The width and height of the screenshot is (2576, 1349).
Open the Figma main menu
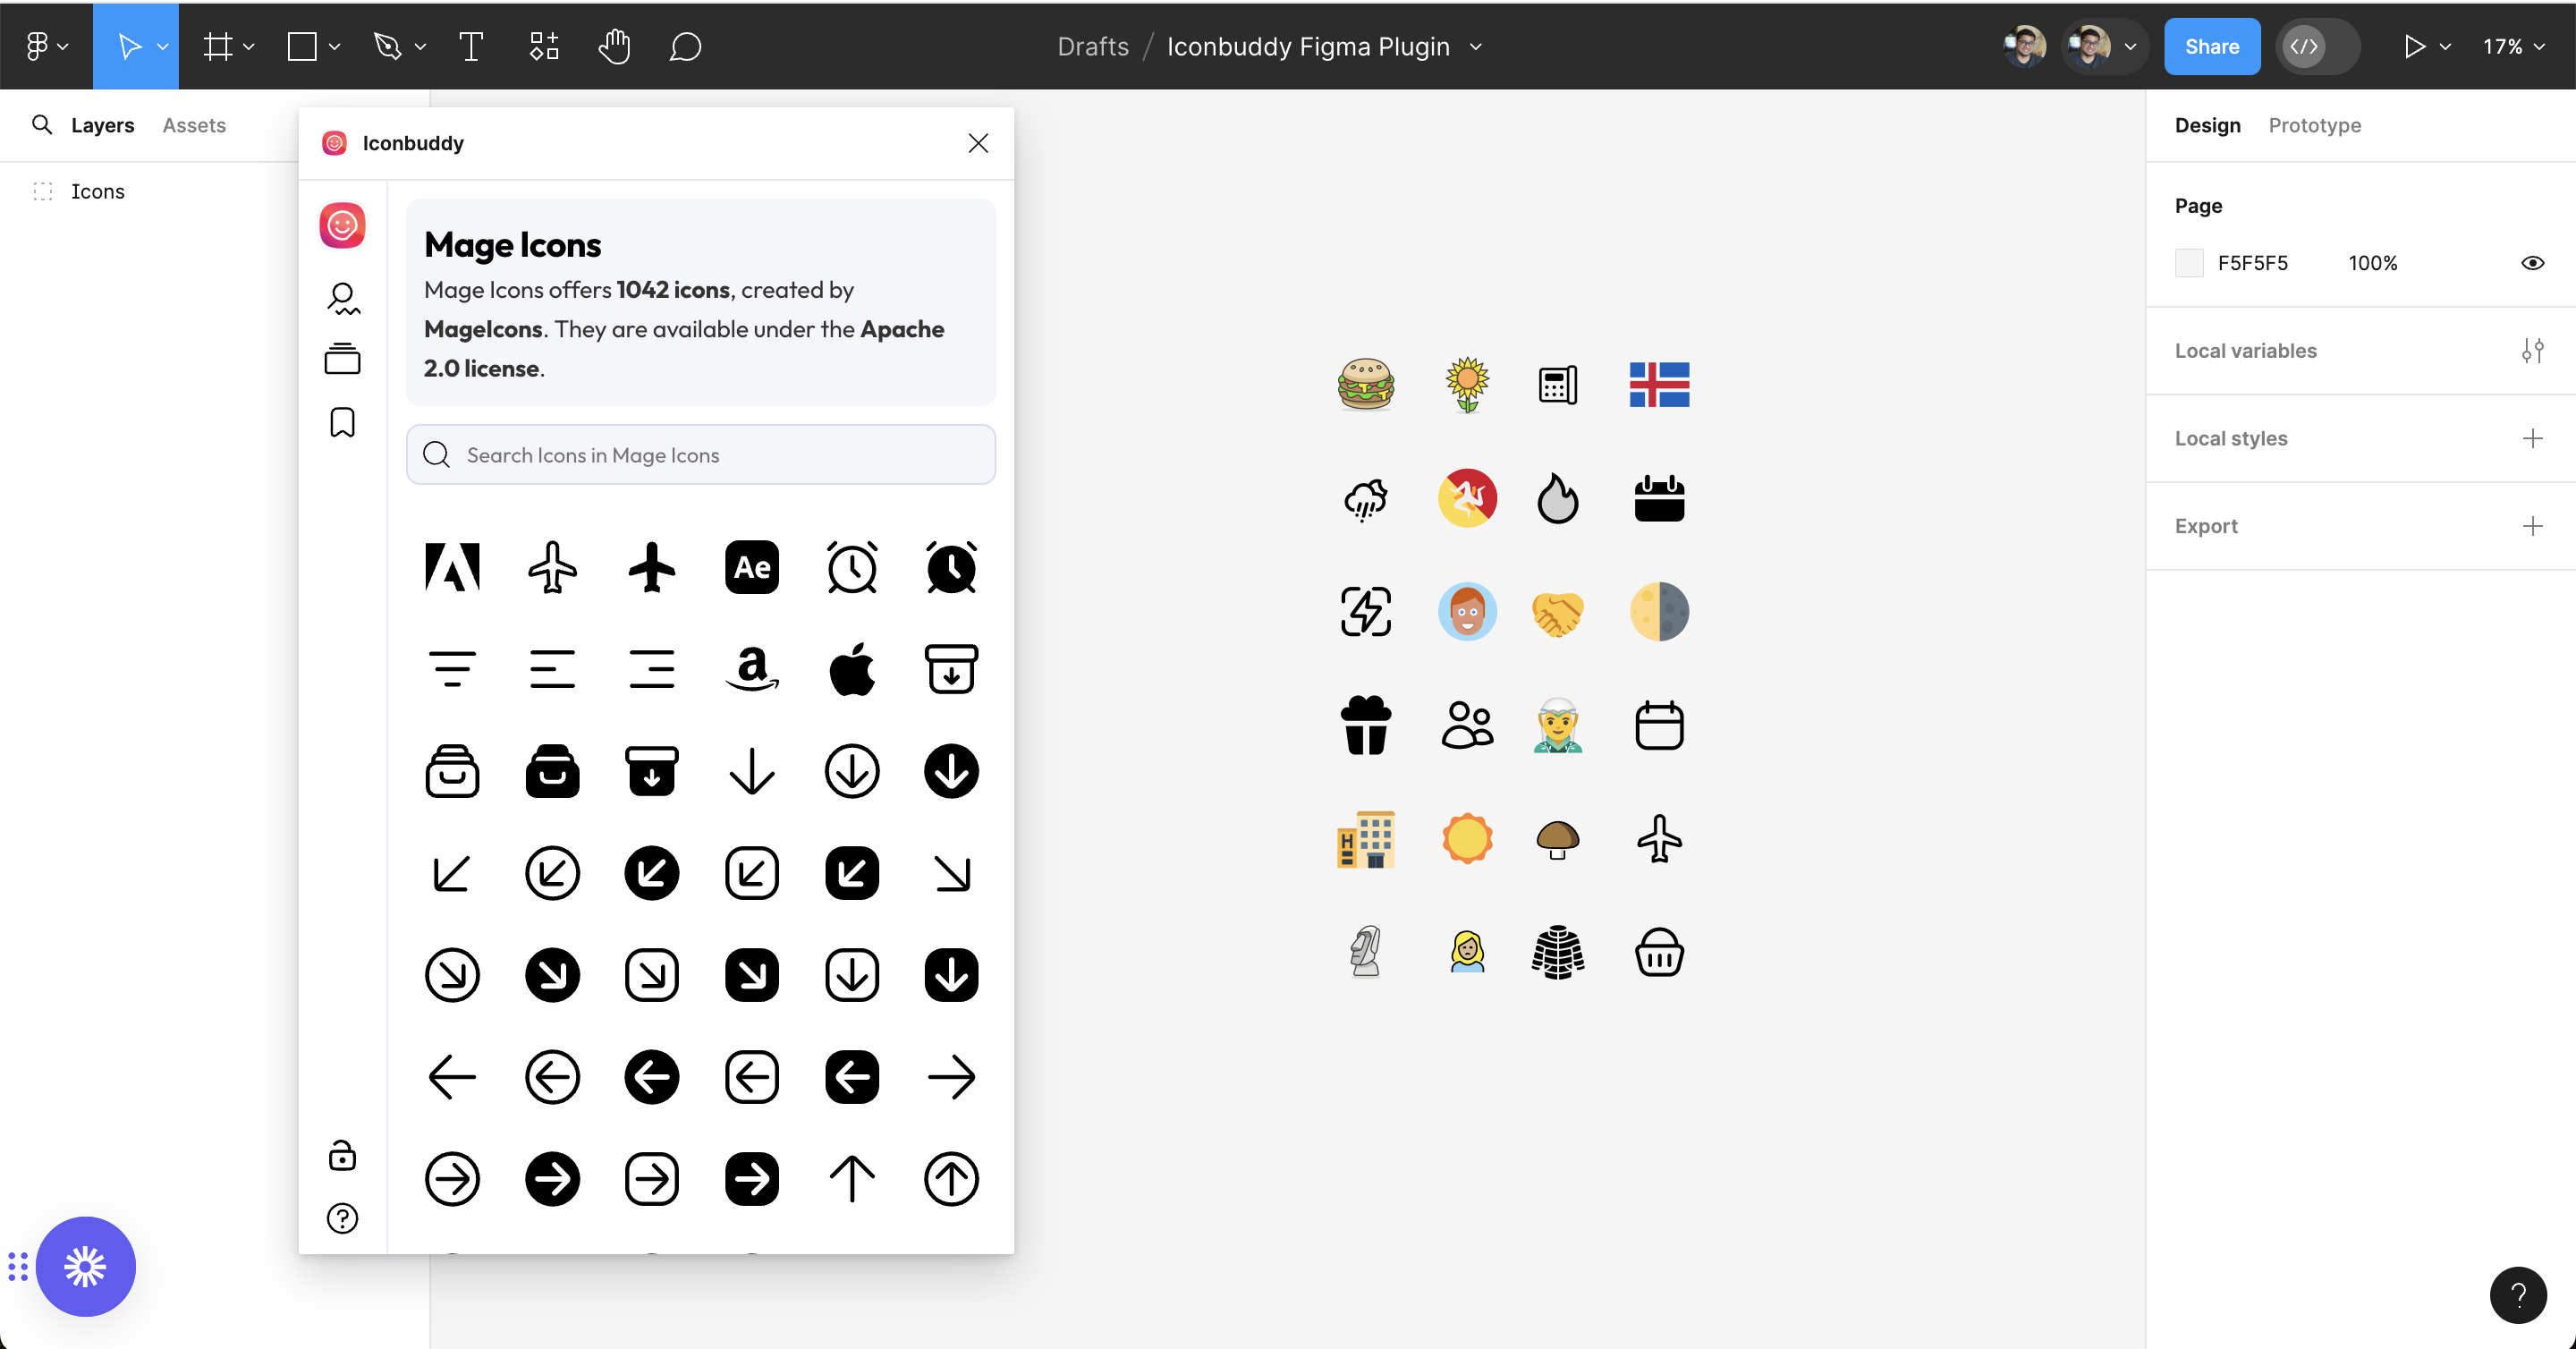tap(46, 46)
